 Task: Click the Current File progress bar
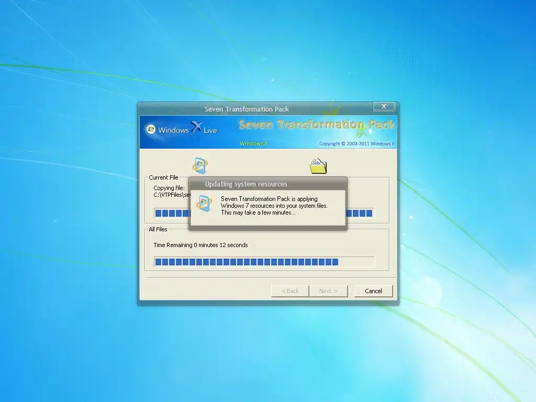(x=264, y=214)
